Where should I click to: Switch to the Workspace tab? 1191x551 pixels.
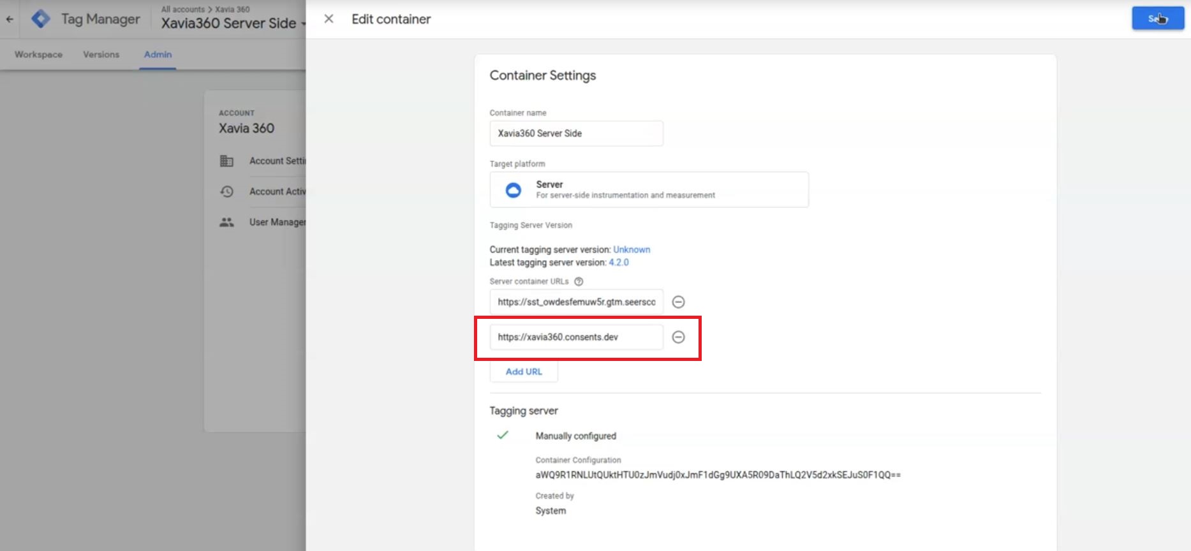[x=39, y=54]
